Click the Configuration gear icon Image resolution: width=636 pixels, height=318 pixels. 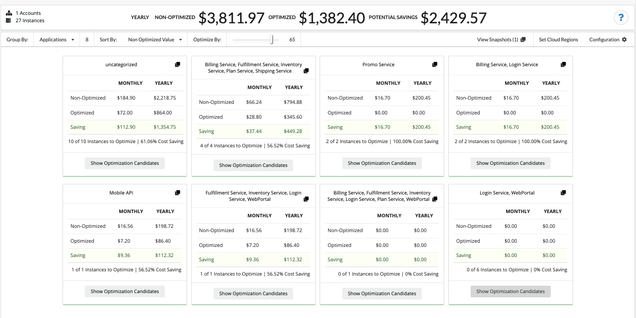coord(624,40)
